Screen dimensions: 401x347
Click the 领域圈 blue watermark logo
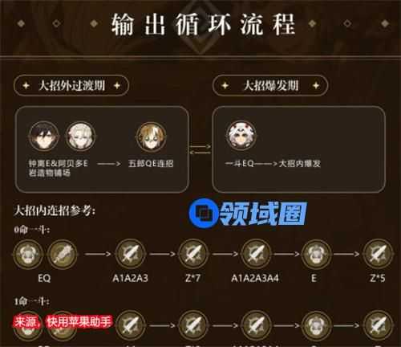click(x=248, y=214)
